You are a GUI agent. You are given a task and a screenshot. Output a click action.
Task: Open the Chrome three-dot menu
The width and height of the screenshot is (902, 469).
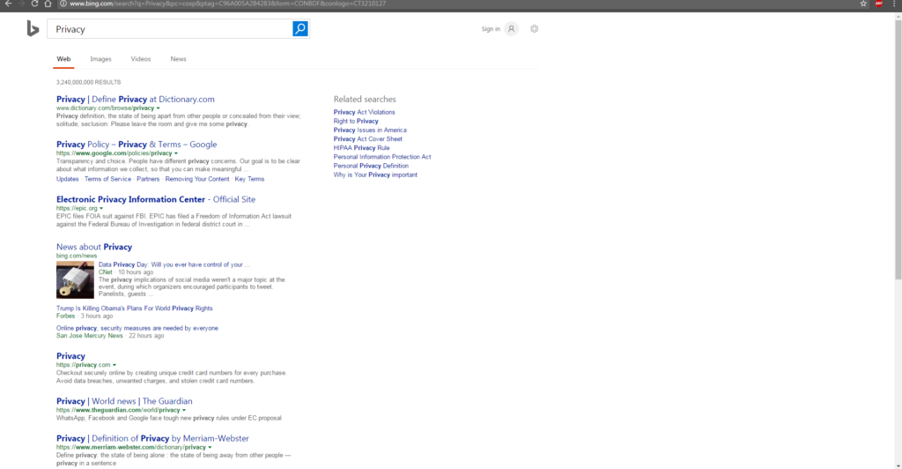pos(894,4)
